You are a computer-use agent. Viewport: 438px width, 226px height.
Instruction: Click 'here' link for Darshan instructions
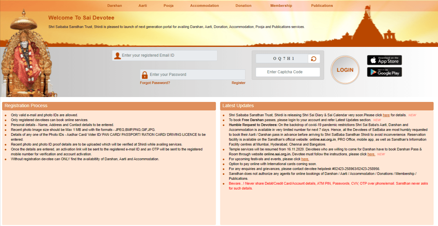pos(371,154)
